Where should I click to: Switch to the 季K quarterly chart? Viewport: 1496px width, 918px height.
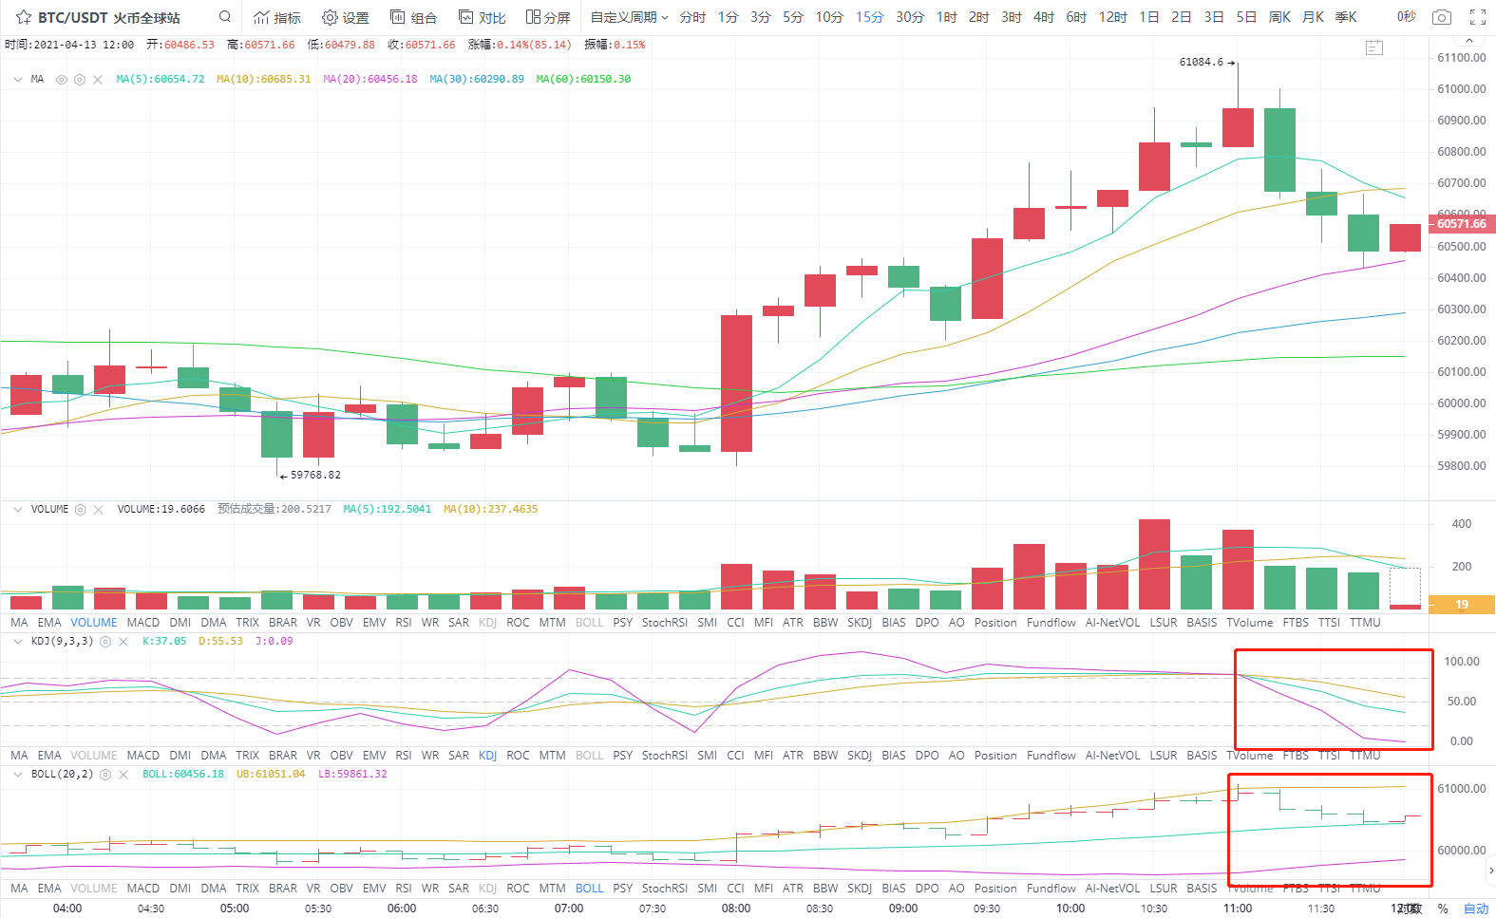pyautogui.click(x=1346, y=17)
